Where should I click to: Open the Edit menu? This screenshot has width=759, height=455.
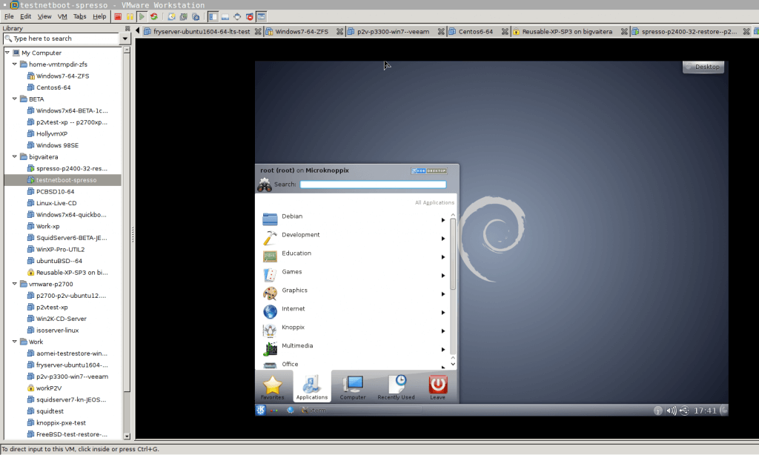pos(26,16)
